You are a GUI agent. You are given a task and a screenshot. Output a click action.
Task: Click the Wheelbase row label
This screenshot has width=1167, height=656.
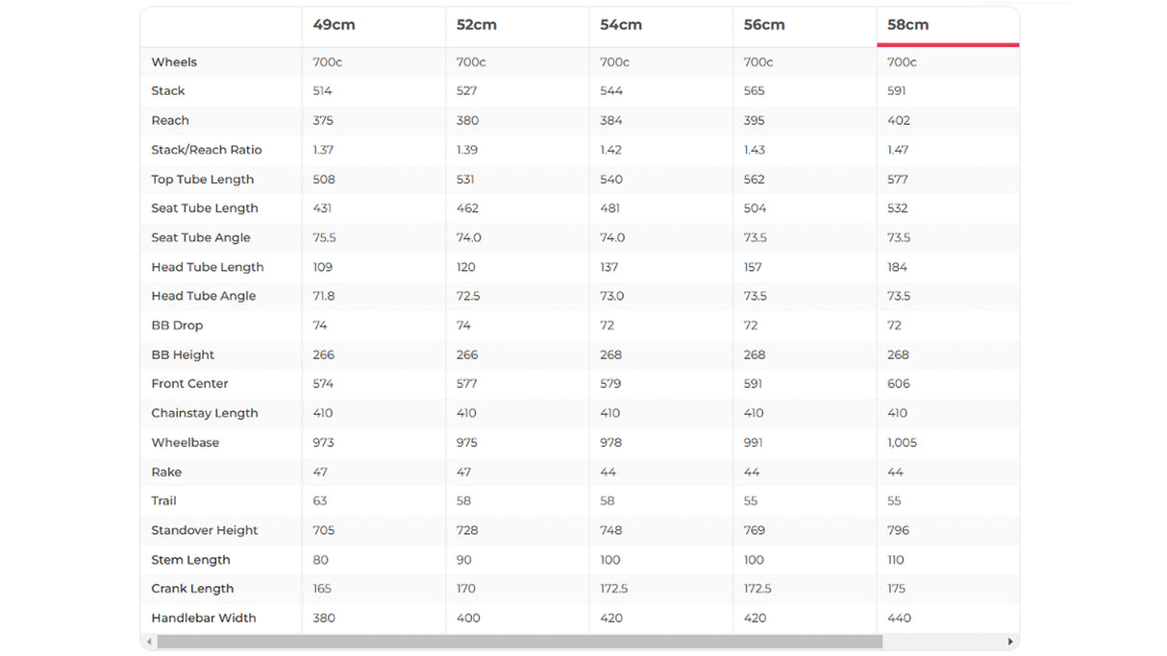pyautogui.click(x=186, y=443)
